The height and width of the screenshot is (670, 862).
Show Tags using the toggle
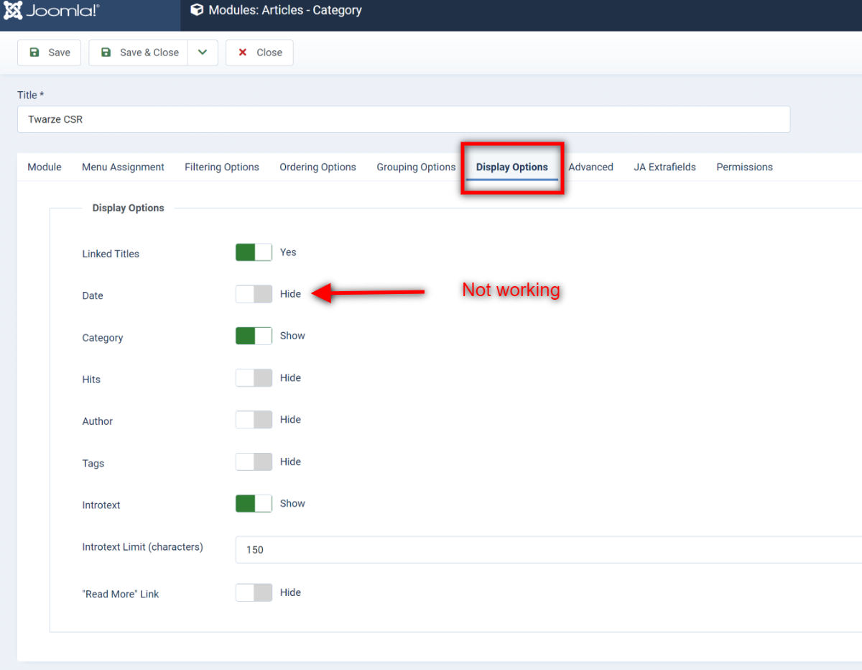[254, 462]
